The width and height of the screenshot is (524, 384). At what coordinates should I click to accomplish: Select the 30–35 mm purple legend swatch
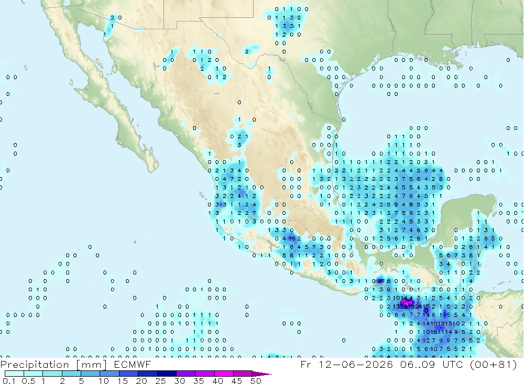[185, 374]
